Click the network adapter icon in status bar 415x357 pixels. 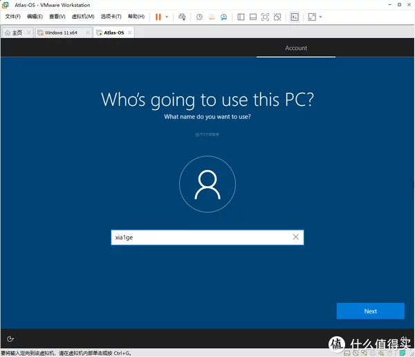pyautogui.click(x=365, y=353)
